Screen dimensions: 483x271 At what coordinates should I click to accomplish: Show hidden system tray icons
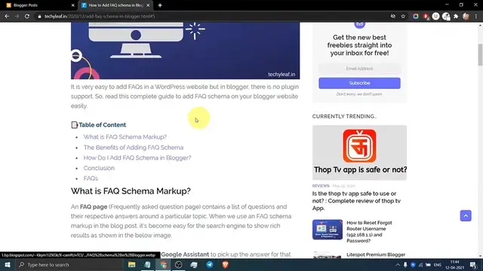tap(398, 265)
